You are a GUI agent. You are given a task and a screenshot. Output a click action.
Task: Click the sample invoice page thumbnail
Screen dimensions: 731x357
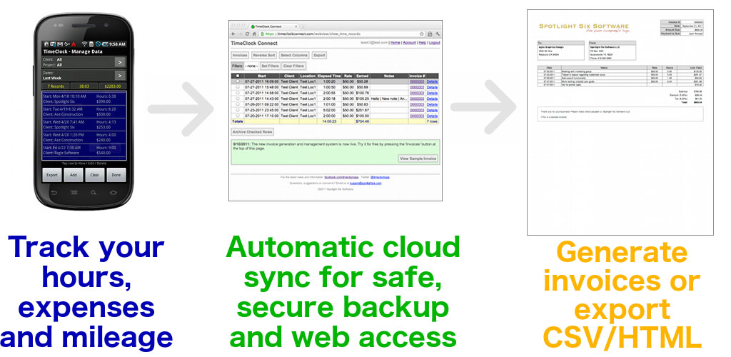(620, 122)
